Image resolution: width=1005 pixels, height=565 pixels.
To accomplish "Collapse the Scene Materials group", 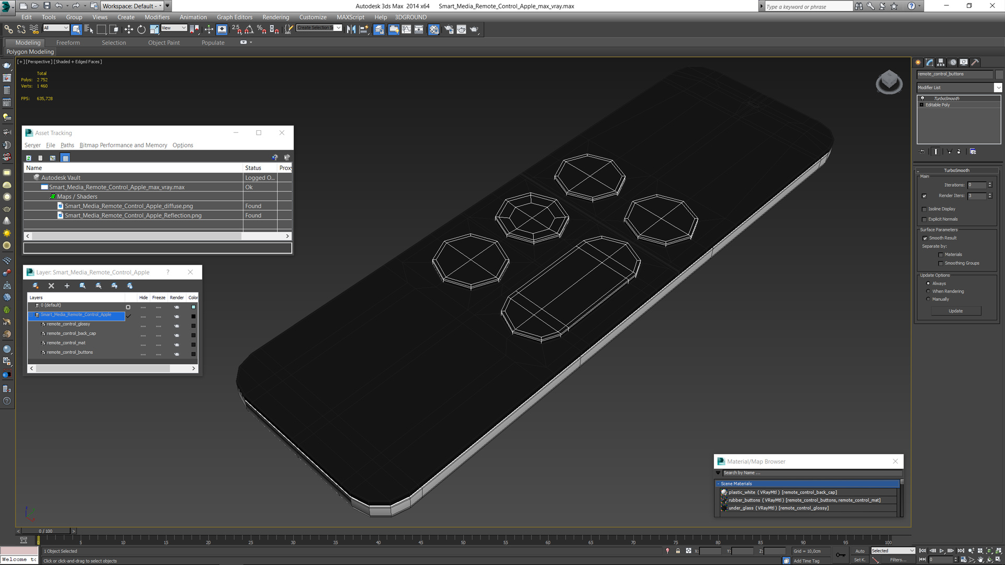I will (x=718, y=484).
